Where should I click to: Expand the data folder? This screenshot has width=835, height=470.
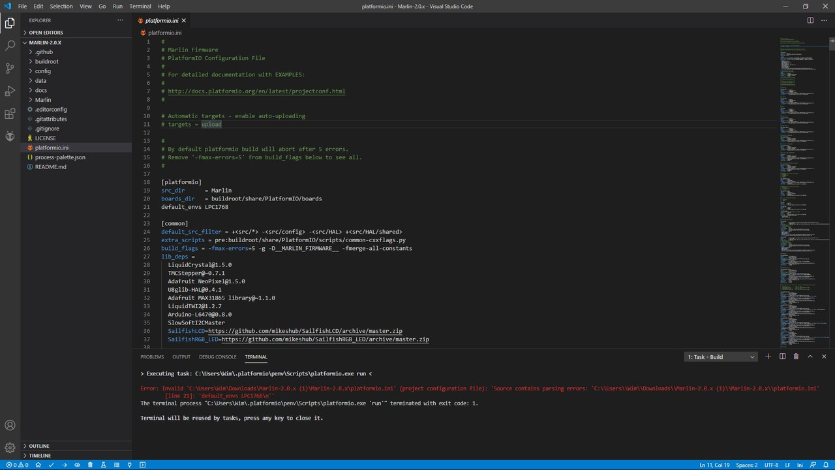click(x=76, y=81)
